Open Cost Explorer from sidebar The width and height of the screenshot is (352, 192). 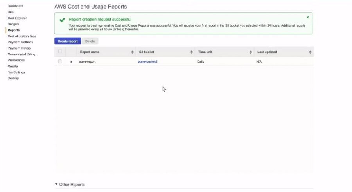(17, 18)
